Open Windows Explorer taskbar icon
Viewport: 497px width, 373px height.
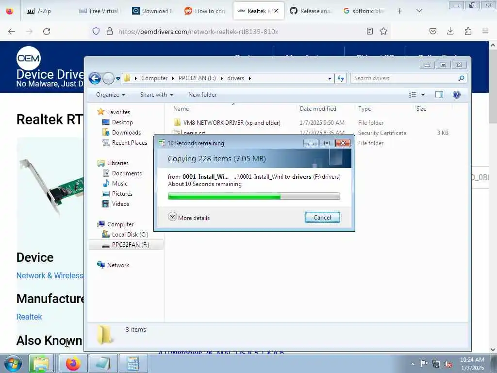click(x=42, y=363)
